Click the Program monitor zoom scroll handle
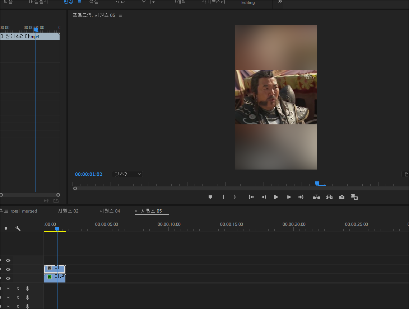The height and width of the screenshot is (309, 409). click(x=75, y=189)
